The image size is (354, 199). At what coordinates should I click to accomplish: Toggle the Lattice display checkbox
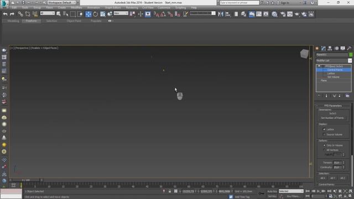pyautogui.click(x=324, y=129)
